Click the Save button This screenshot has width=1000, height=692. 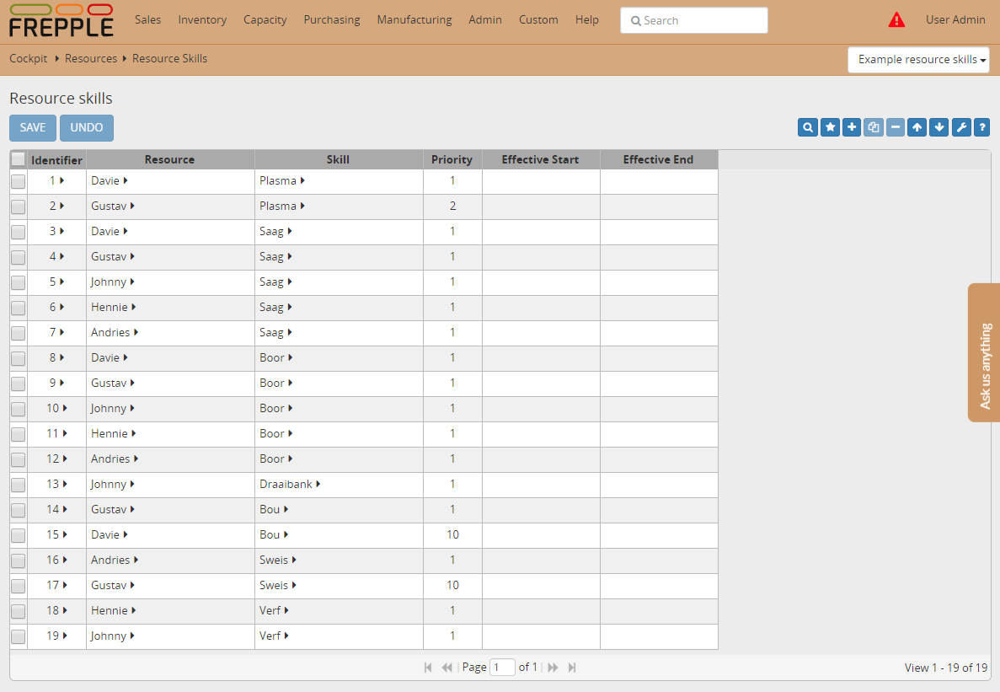point(33,128)
